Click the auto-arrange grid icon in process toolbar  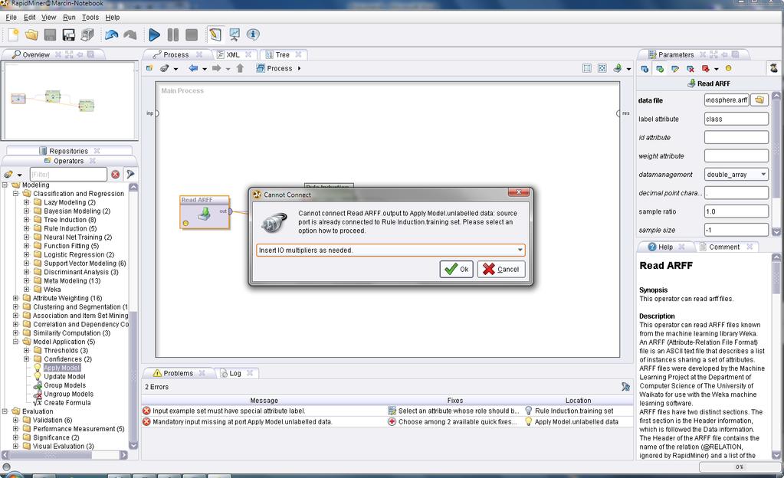587,68
